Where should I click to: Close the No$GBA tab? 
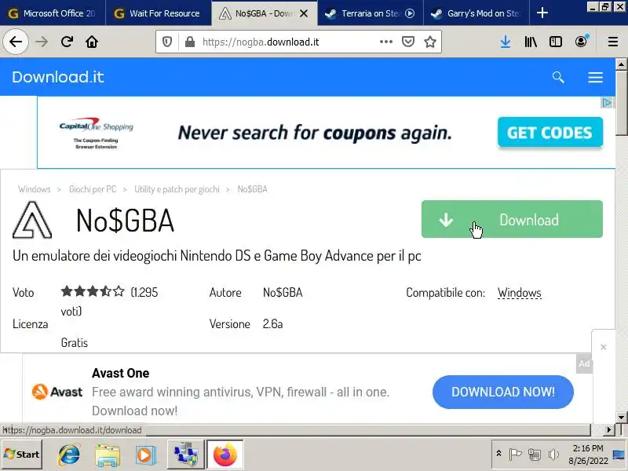[x=304, y=13]
